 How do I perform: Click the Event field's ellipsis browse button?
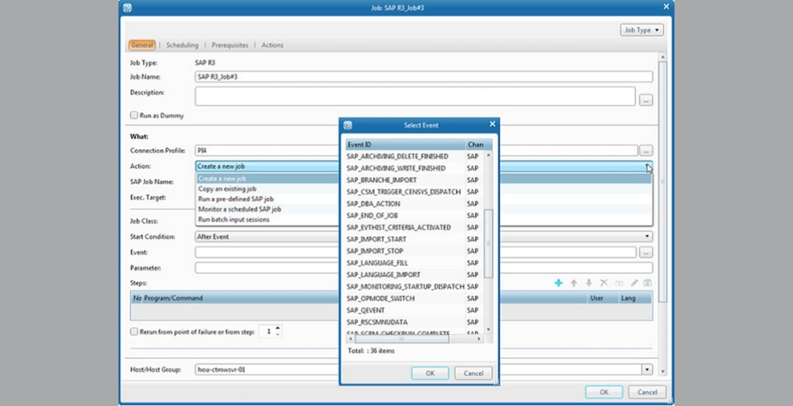pyautogui.click(x=646, y=253)
